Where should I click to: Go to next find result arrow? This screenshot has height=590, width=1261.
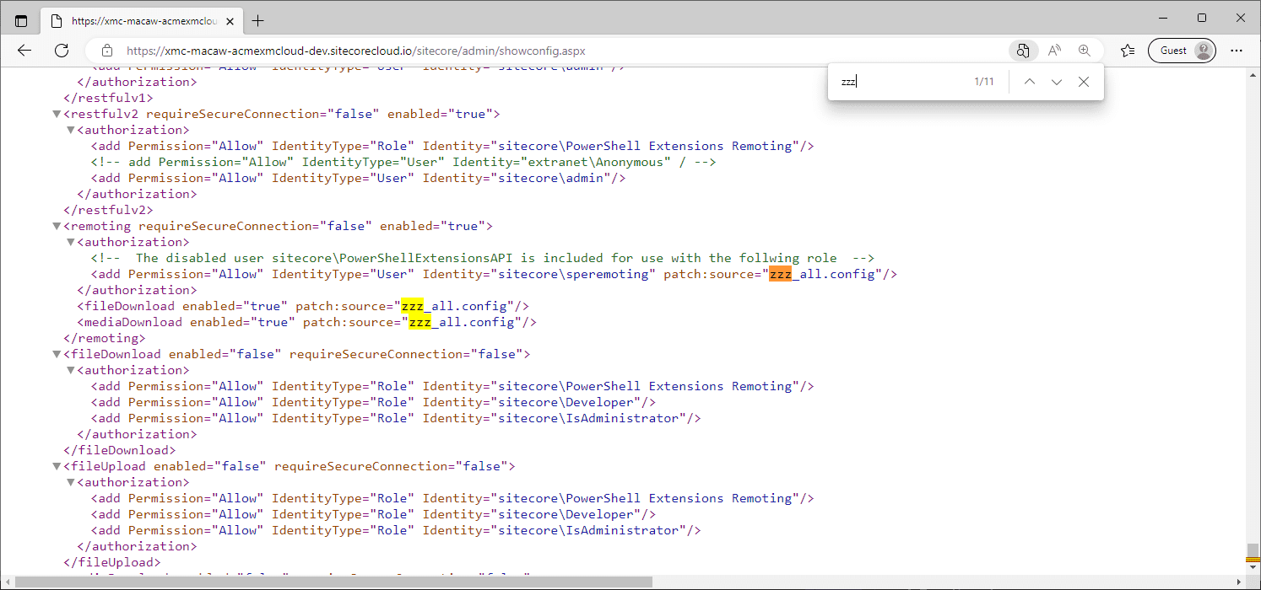coord(1057,82)
